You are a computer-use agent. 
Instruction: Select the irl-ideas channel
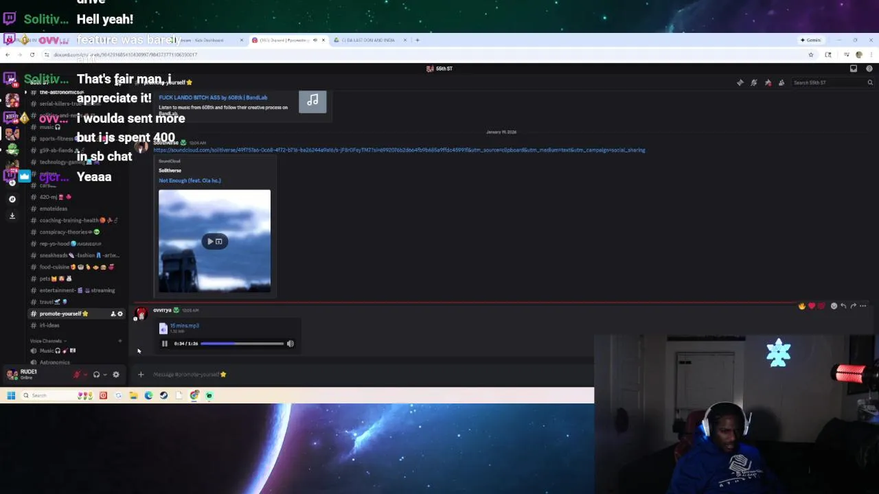[76, 325]
